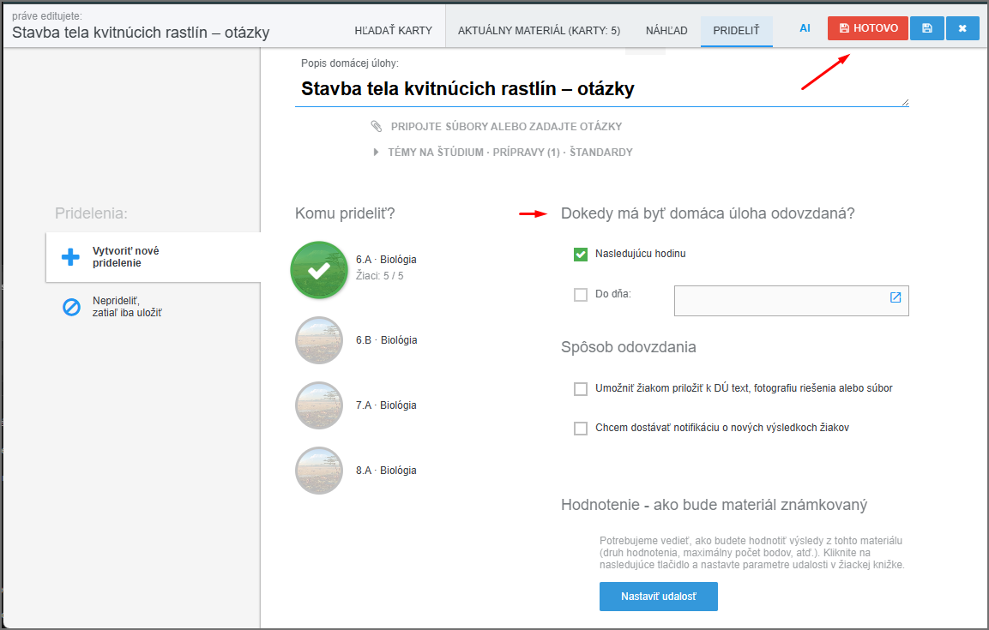This screenshot has width=989, height=630.
Task: Click the paperclip attach files icon
Action: (x=377, y=126)
